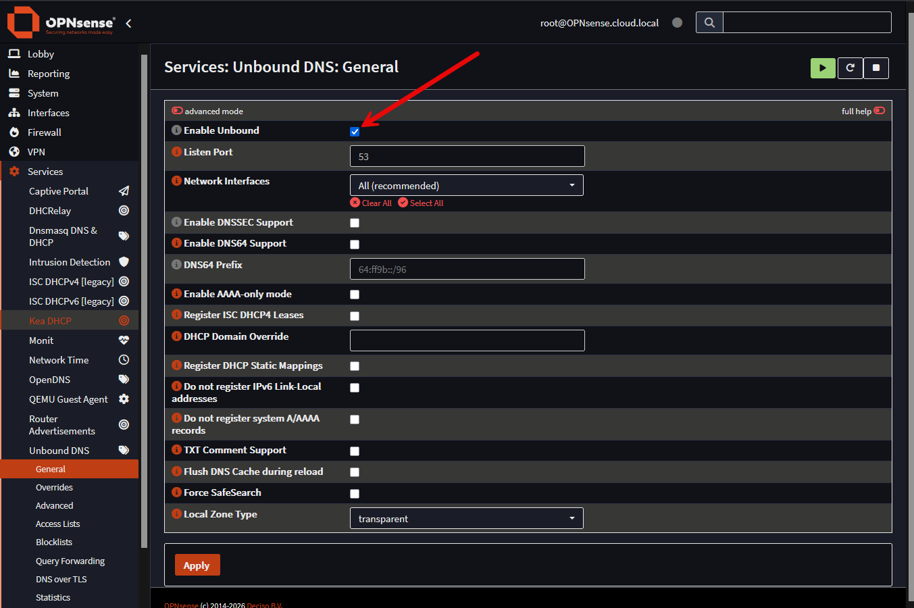
Task: Expand the Interfaces menu section
Action: 70,113
